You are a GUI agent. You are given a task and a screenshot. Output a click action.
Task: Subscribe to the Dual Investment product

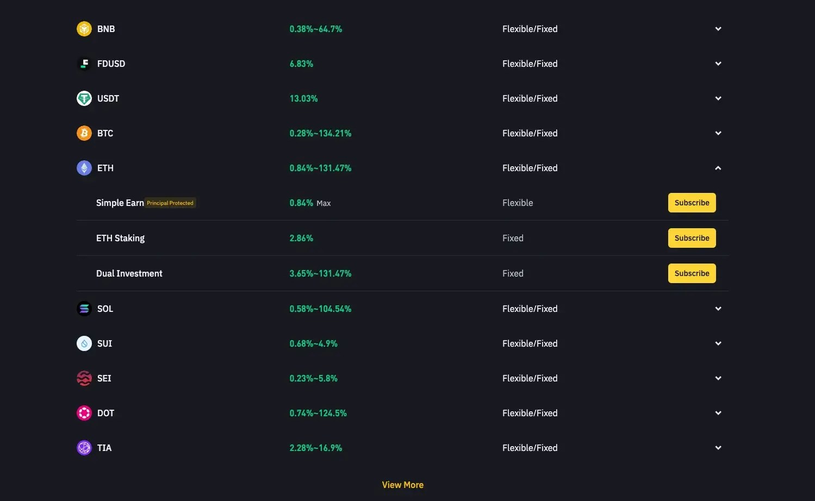pos(692,273)
